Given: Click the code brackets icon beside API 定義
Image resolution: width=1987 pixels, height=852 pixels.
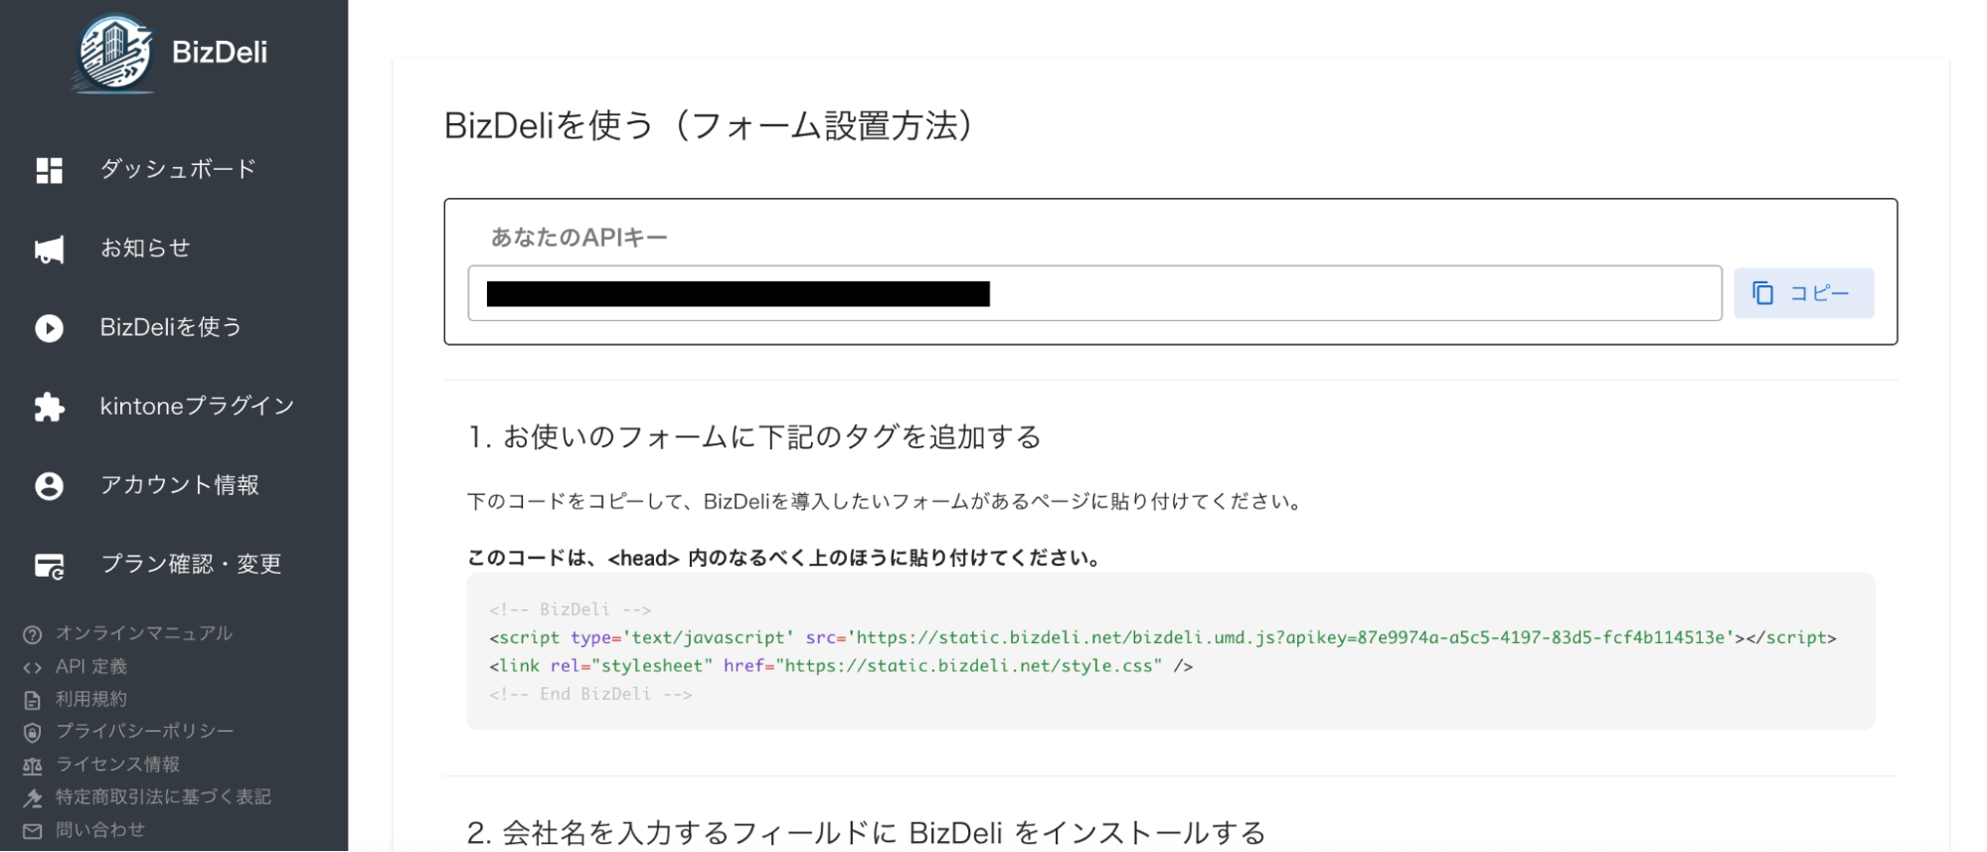Looking at the screenshot, I should tap(33, 667).
